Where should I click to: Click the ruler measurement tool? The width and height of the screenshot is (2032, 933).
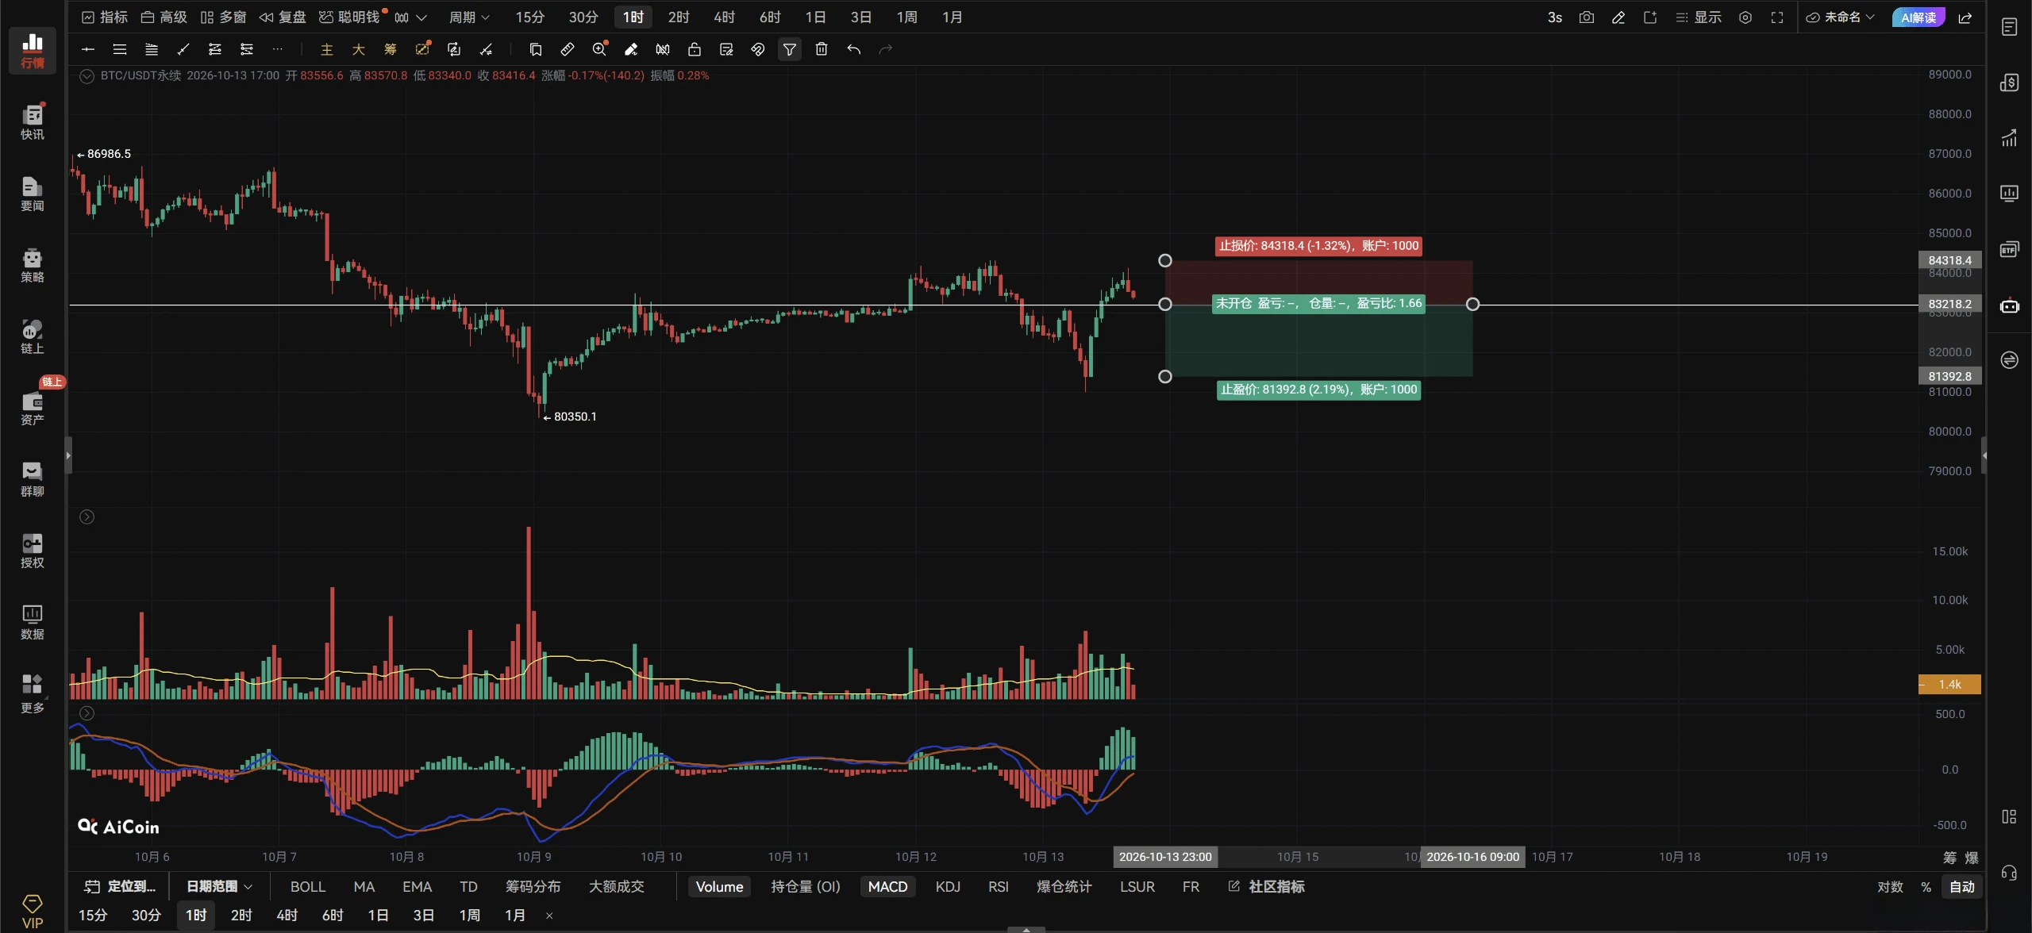(x=568, y=49)
